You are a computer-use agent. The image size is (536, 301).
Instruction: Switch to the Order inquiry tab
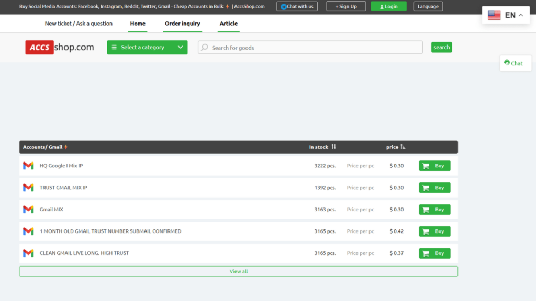[x=182, y=24]
